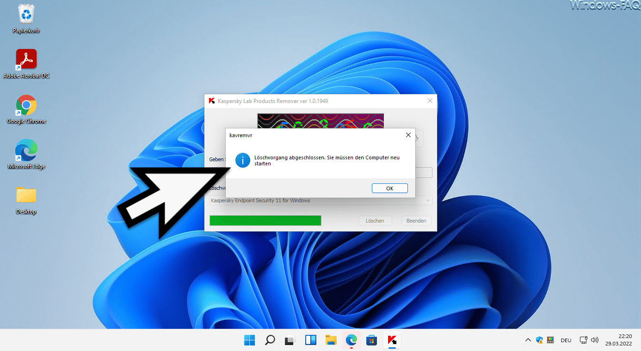Open File Explorer from taskbar

coord(331,340)
